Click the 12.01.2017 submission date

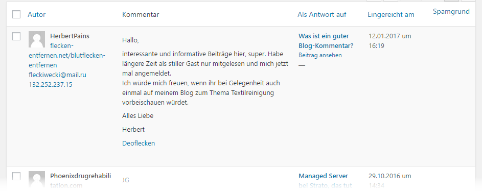(x=390, y=41)
